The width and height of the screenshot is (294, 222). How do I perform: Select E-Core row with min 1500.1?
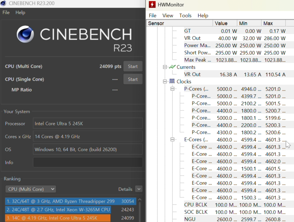(239, 169)
